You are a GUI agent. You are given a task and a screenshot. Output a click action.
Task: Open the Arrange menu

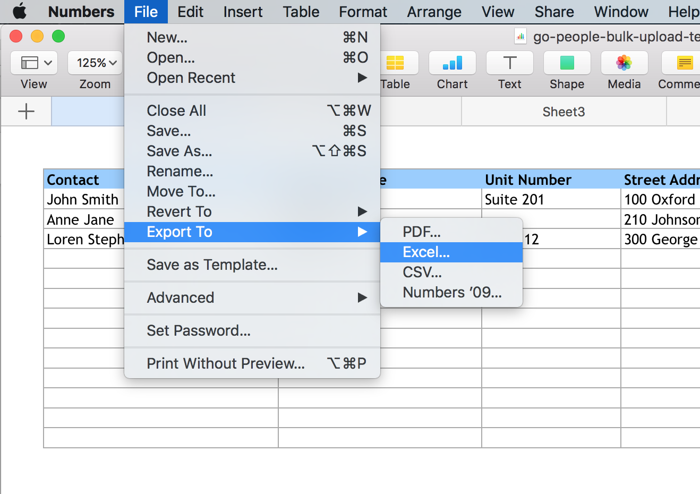pyautogui.click(x=434, y=12)
